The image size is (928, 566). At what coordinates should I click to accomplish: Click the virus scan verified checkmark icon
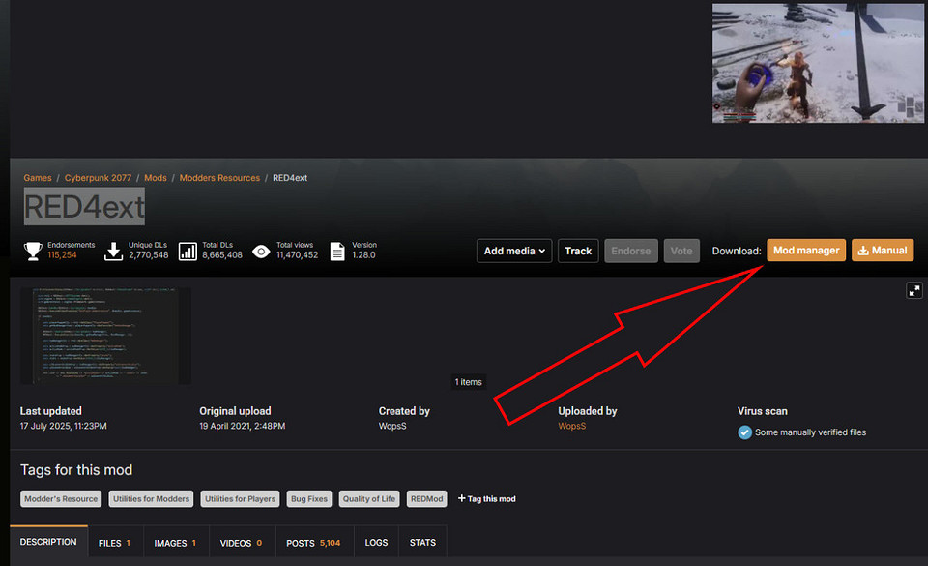744,432
